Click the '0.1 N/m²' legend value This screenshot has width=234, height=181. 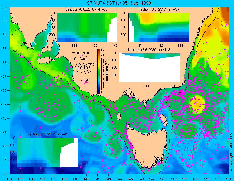click(81, 58)
